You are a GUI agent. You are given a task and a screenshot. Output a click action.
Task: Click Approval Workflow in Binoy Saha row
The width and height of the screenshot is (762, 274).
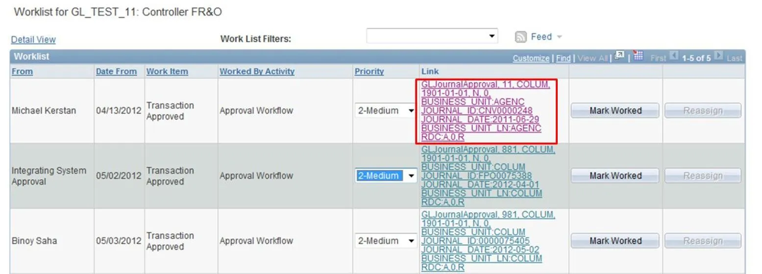pos(256,241)
